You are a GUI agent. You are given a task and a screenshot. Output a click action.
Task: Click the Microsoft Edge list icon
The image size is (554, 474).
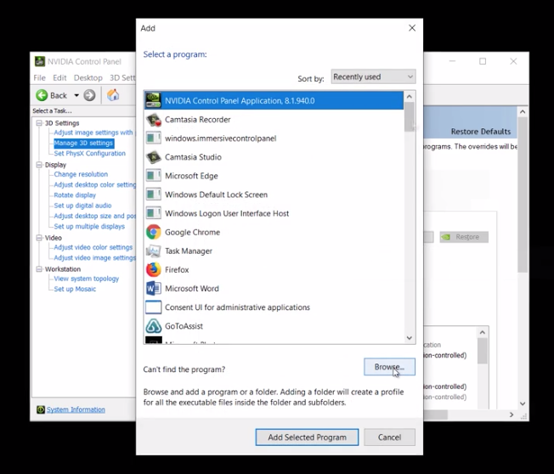pyautogui.click(x=153, y=176)
